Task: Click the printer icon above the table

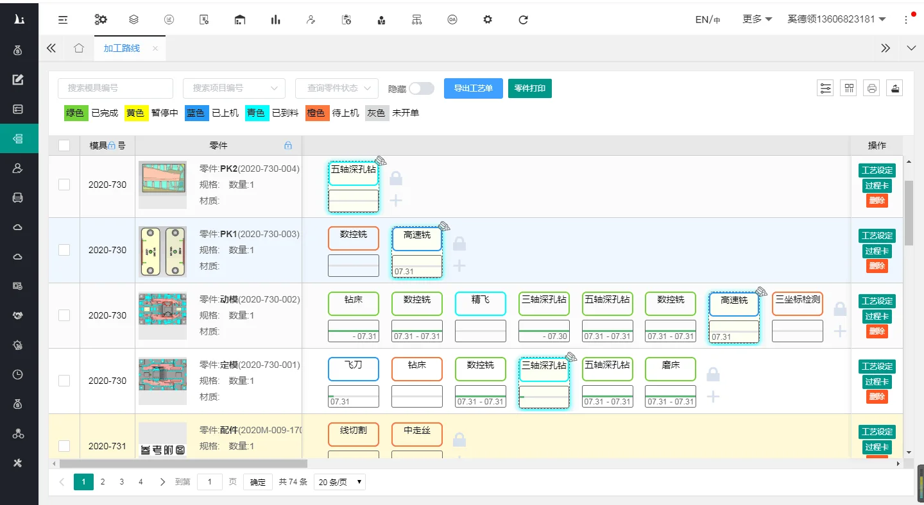Action: click(871, 88)
